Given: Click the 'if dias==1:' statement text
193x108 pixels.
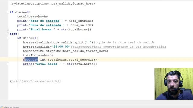Looking at the screenshot, I should click(27, 38).
